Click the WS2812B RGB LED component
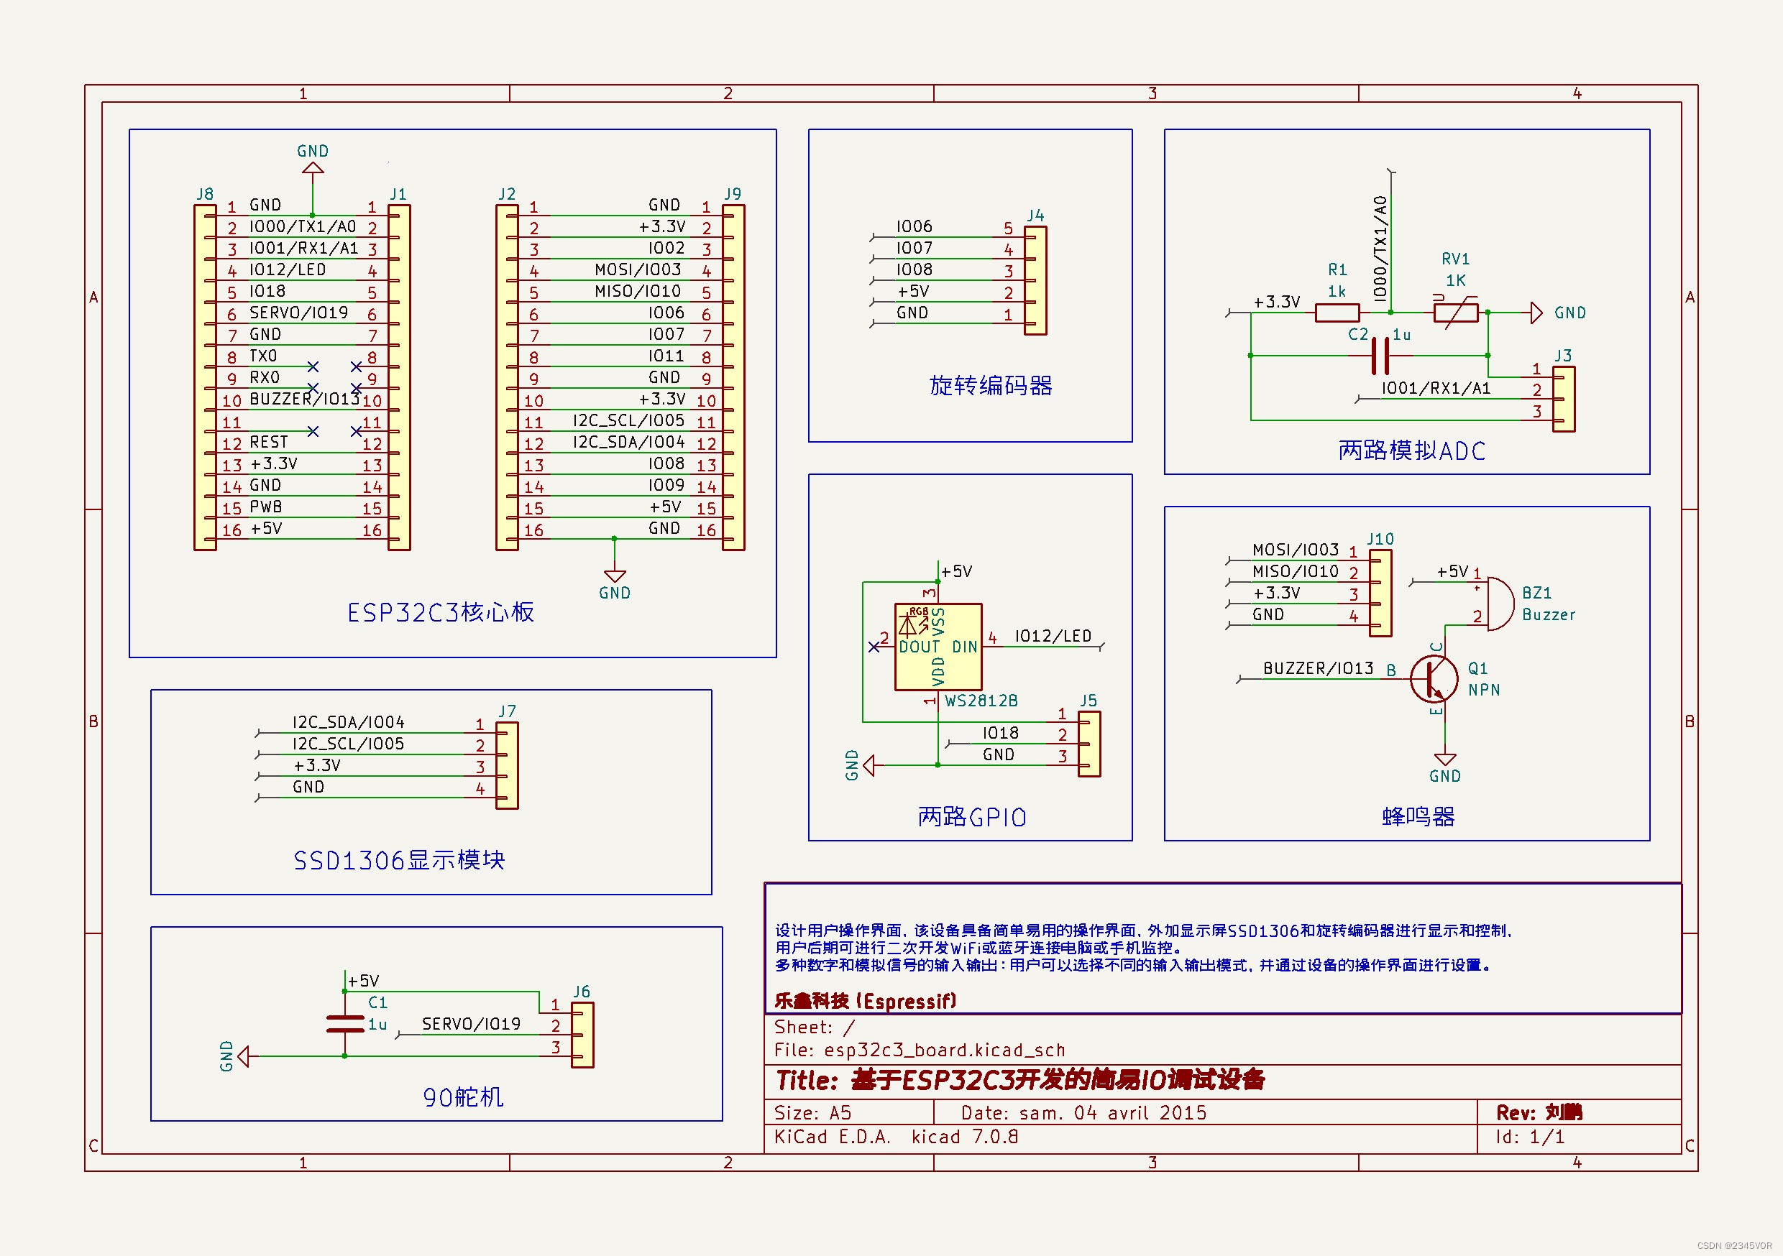Screen dimensions: 1783x1256 click(x=938, y=647)
